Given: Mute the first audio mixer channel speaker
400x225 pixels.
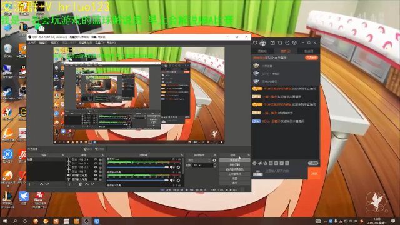Looking at the screenshot, I should (172, 167).
